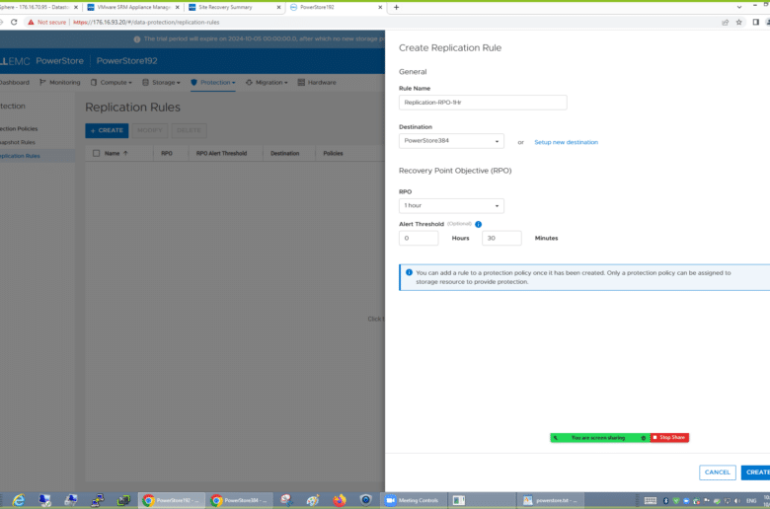The width and height of the screenshot is (770, 509).
Task: Click the CANCEL button
Action: click(x=718, y=473)
